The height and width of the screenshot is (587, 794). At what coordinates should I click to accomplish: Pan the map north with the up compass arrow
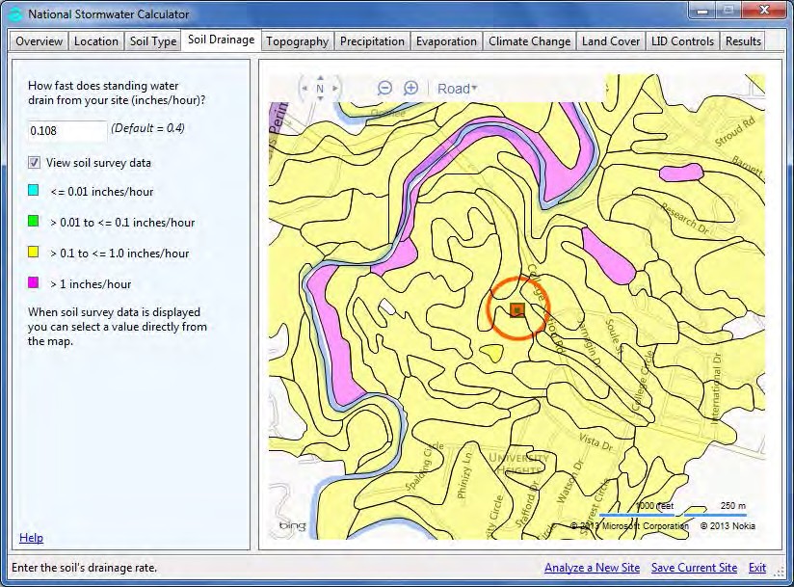pos(319,75)
